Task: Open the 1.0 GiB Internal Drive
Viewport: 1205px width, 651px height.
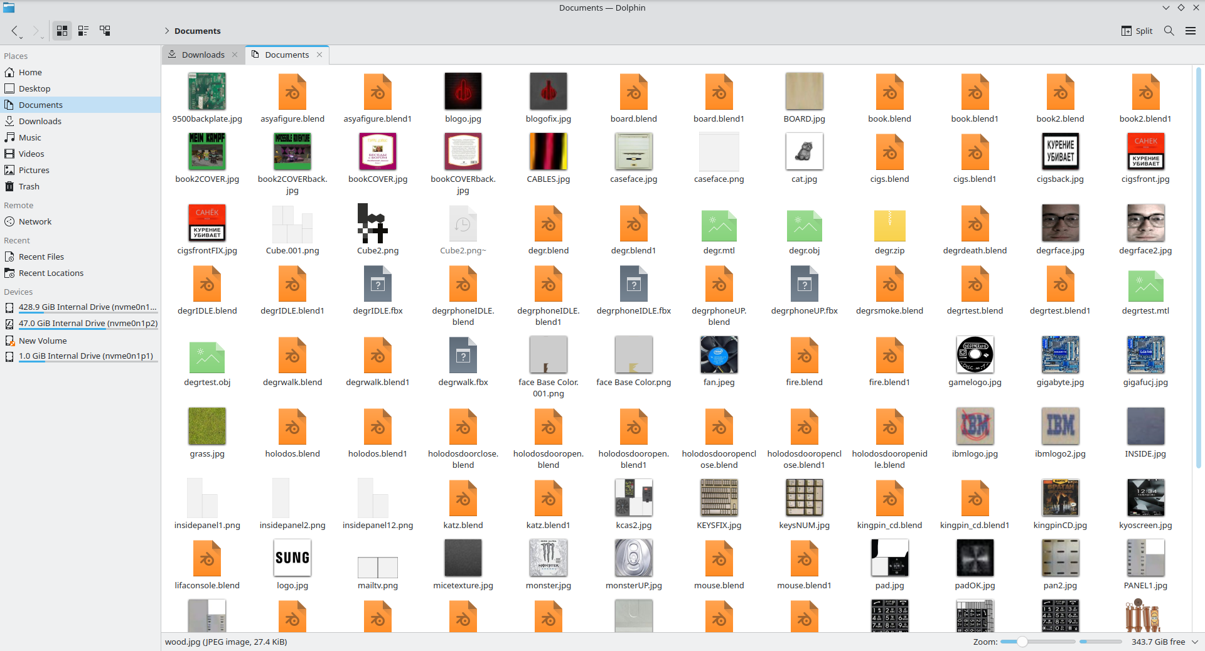Action: (x=80, y=356)
